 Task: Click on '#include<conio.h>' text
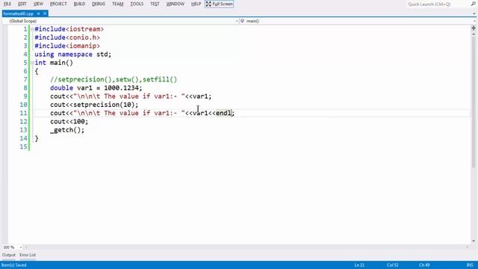coord(67,37)
